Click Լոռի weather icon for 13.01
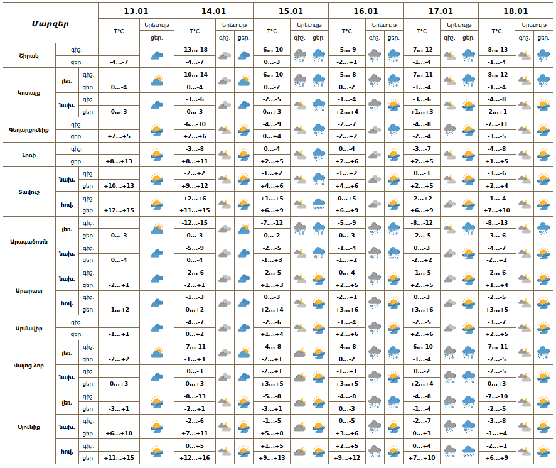 pyautogui.click(x=157, y=155)
